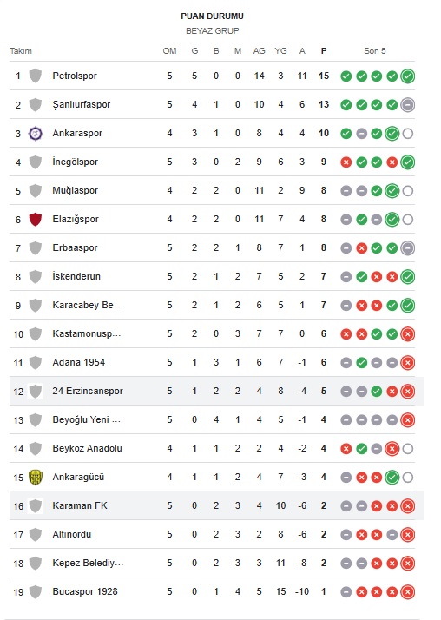Click Karaman FK's grey shield placeholder
This screenshot has height=620, width=441.
tap(36, 505)
